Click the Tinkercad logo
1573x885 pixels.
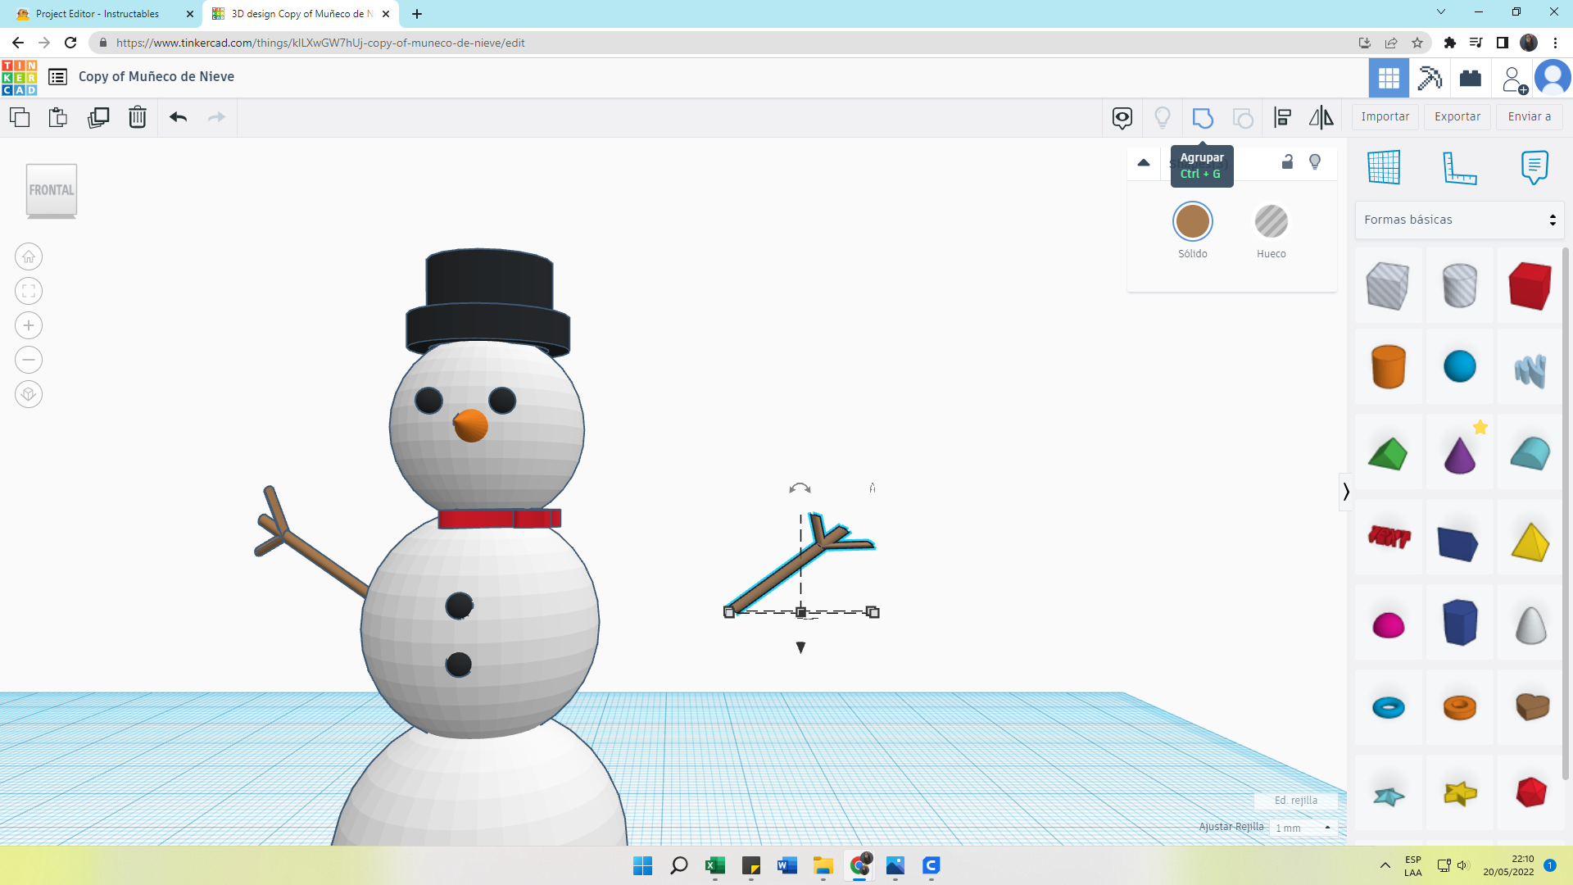[20, 78]
